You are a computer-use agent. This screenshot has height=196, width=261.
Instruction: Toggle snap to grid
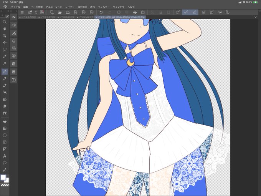click(194, 12)
